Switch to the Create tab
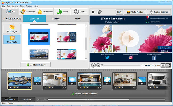 (80, 12)
